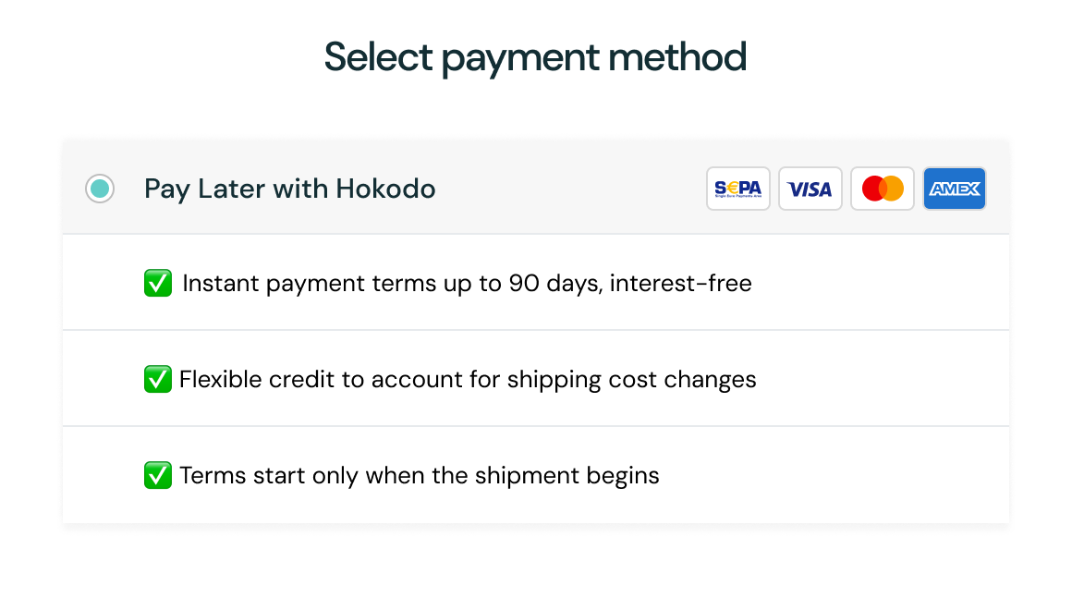Click the word 'Select' in the heading

[x=378, y=56]
